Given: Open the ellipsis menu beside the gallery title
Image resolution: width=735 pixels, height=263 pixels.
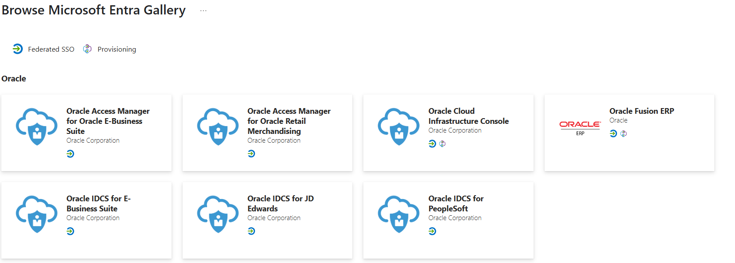Looking at the screenshot, I should [203, 11].
